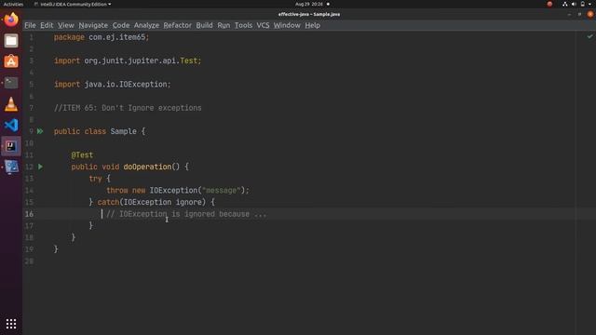Open the Refactor menu
This screenshot has height=335, width=596.
point(178,25)
